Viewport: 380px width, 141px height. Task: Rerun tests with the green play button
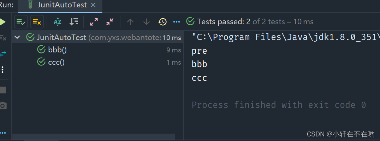[3, 22]
